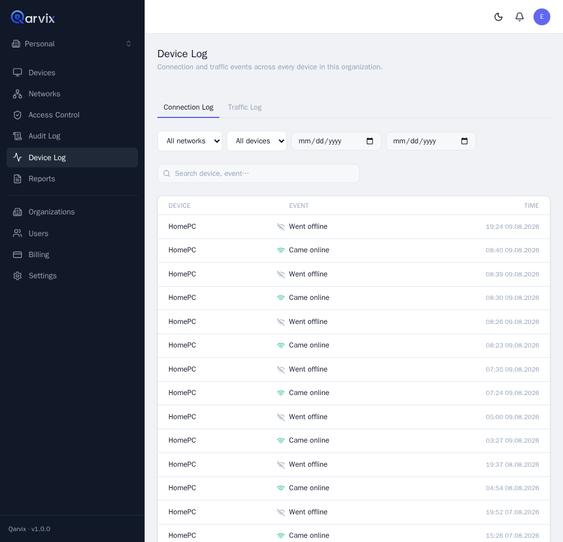The height and width of the screenshot is (542, 563).
Task: Open the user avatar menu
Action: click(541, 17)
